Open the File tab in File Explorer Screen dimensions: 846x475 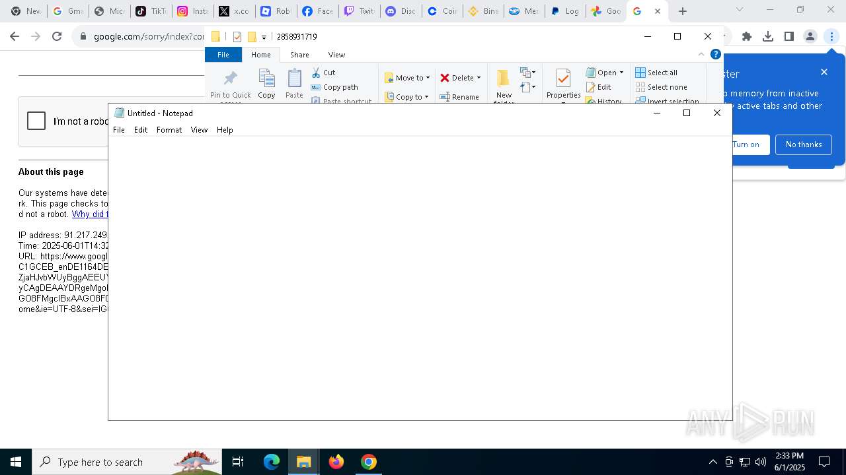(x=223, y=55)
